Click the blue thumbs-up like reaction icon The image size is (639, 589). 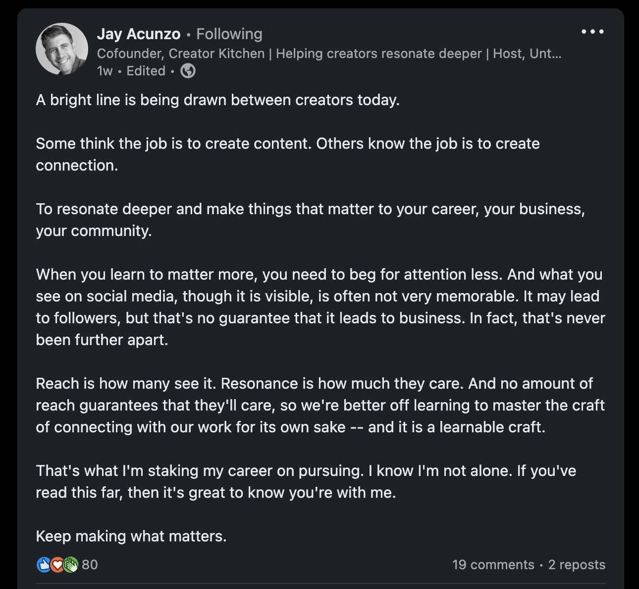pyautogui.click(x=44, y=565)
